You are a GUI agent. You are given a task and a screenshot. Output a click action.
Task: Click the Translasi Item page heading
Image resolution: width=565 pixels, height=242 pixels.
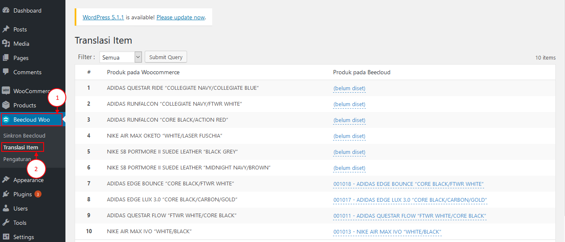pos(103,40)
